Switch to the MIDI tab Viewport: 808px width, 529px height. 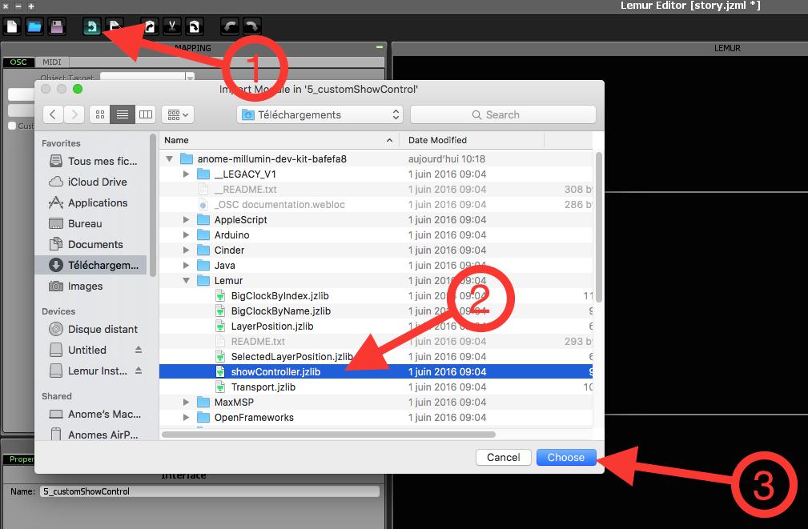tap(51, 62)
